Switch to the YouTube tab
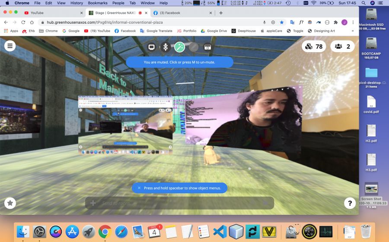 (53, 13)
